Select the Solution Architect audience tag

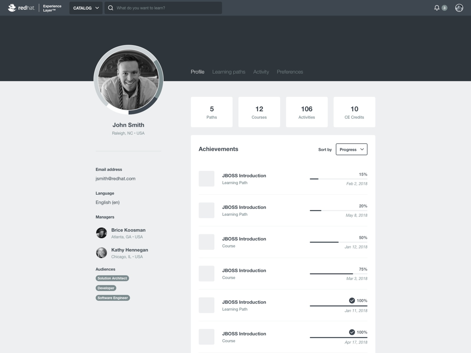click(112, 278)
